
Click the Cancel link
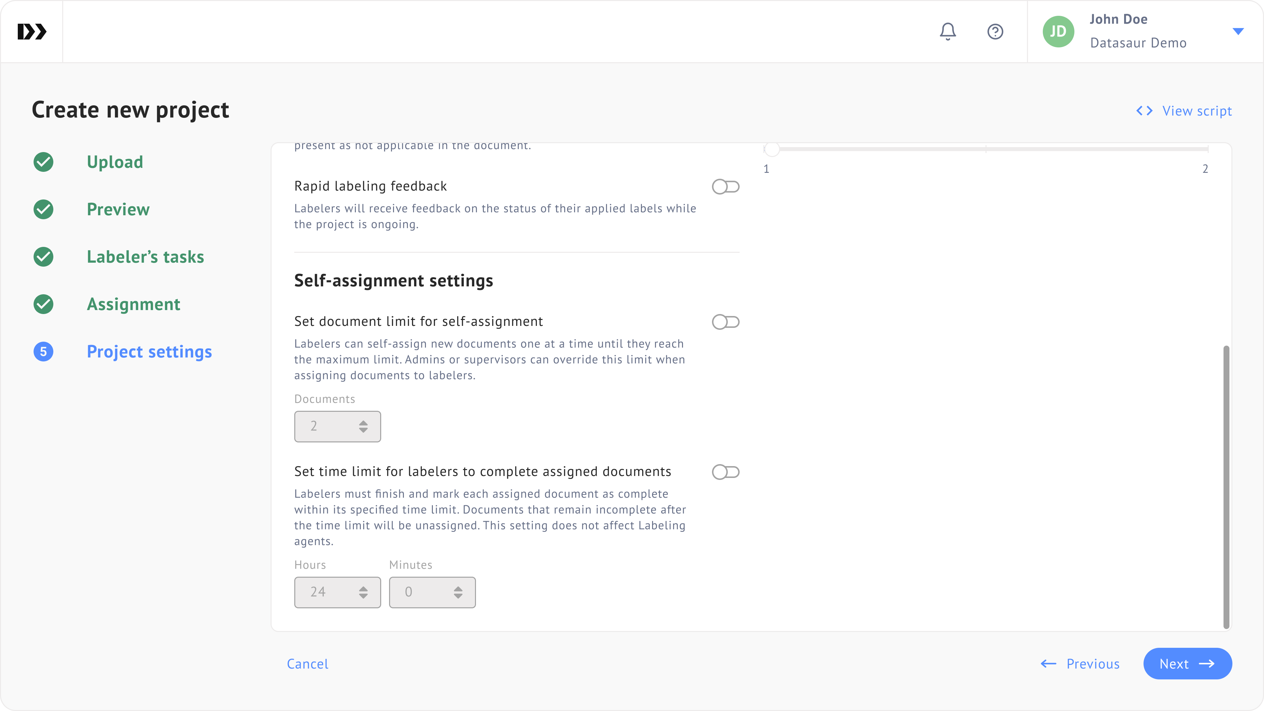point(308,663)
